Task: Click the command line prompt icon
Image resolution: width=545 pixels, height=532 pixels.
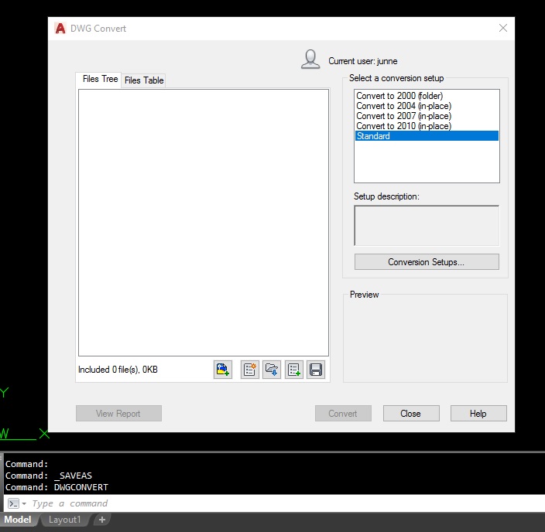Action: (x=14, y=503)
